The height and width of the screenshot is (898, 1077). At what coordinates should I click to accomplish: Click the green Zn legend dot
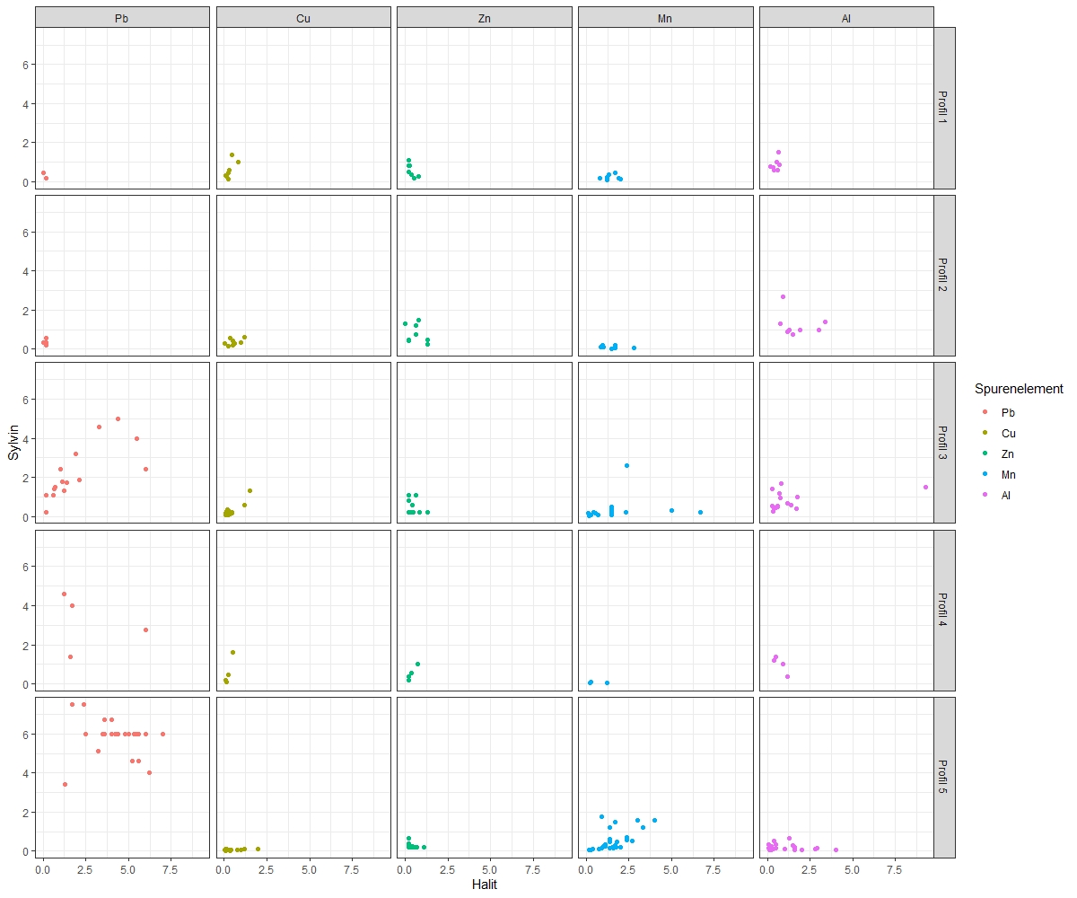pos(985,453)
